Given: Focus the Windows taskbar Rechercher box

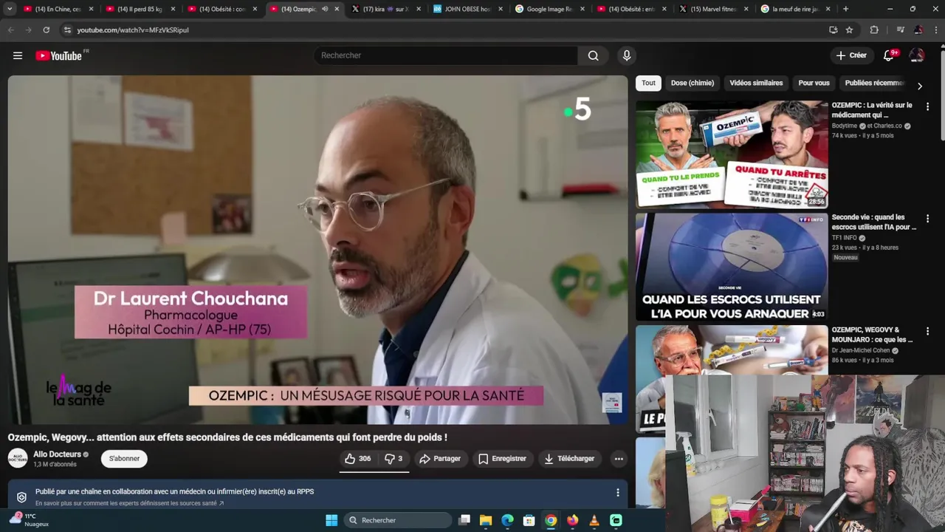Looking at the screenshot, I should tap(399, 520).
